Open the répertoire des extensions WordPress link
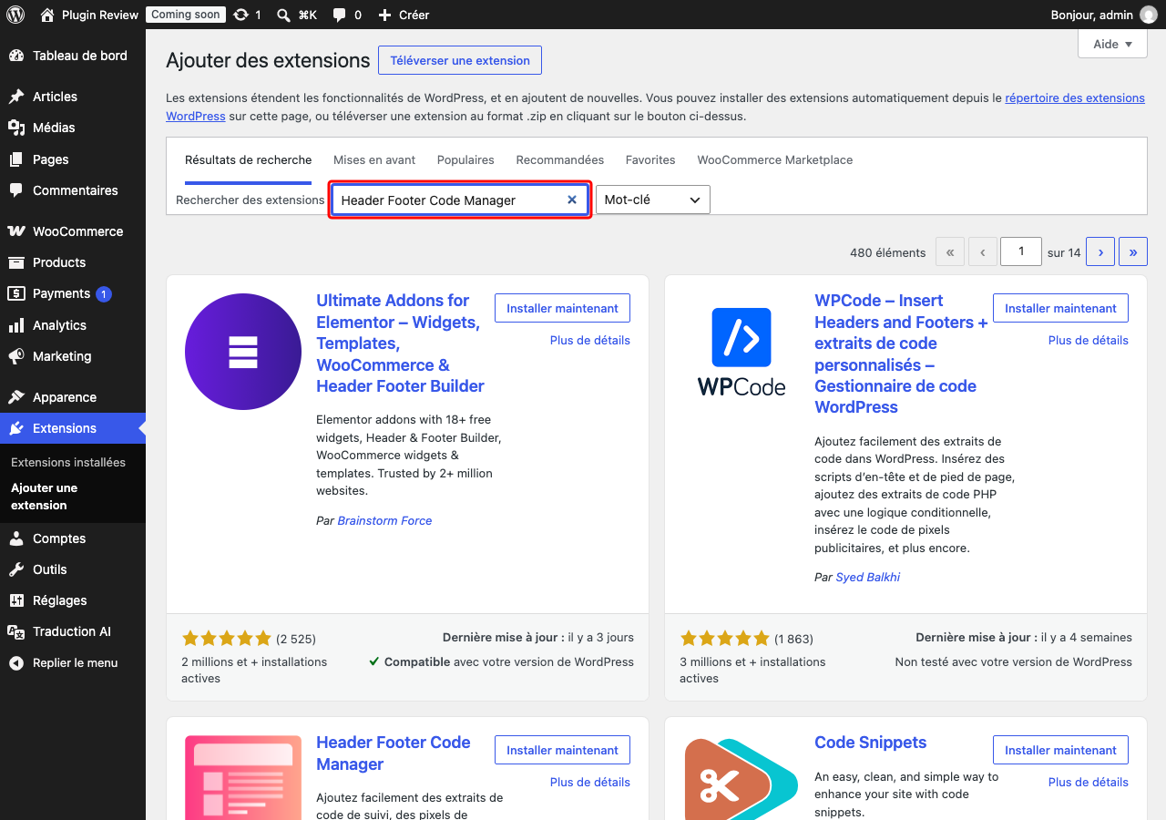 [1075, 97]
